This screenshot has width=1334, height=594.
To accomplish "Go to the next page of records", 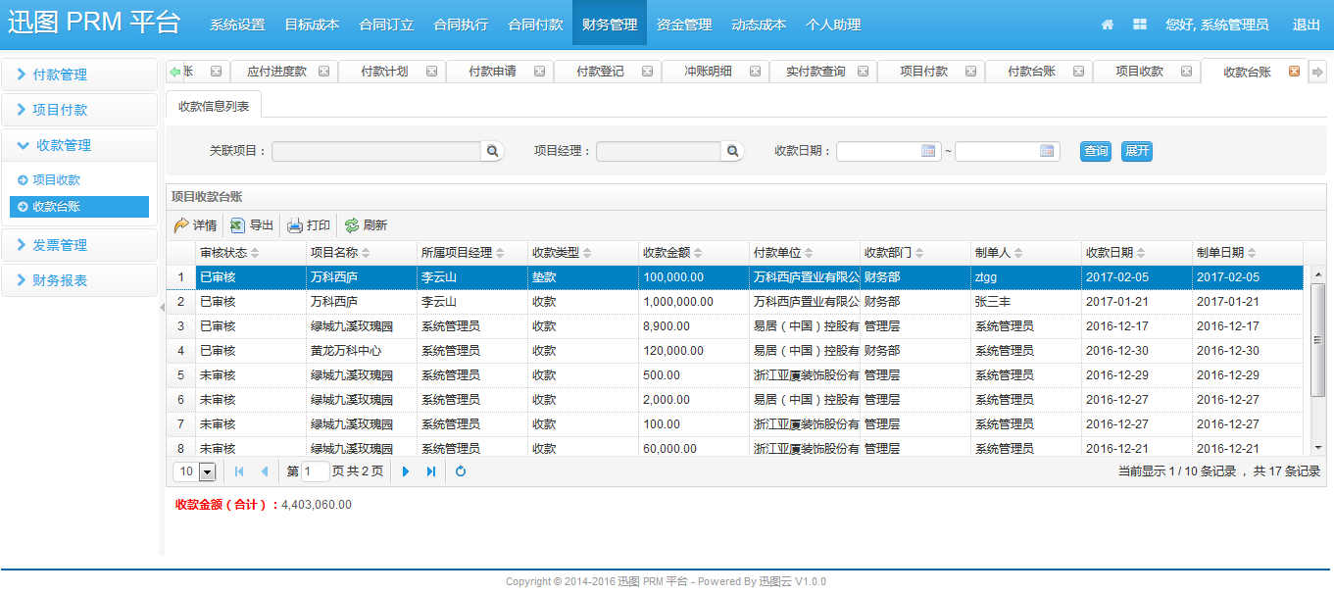I will click(x=406, y=471).
